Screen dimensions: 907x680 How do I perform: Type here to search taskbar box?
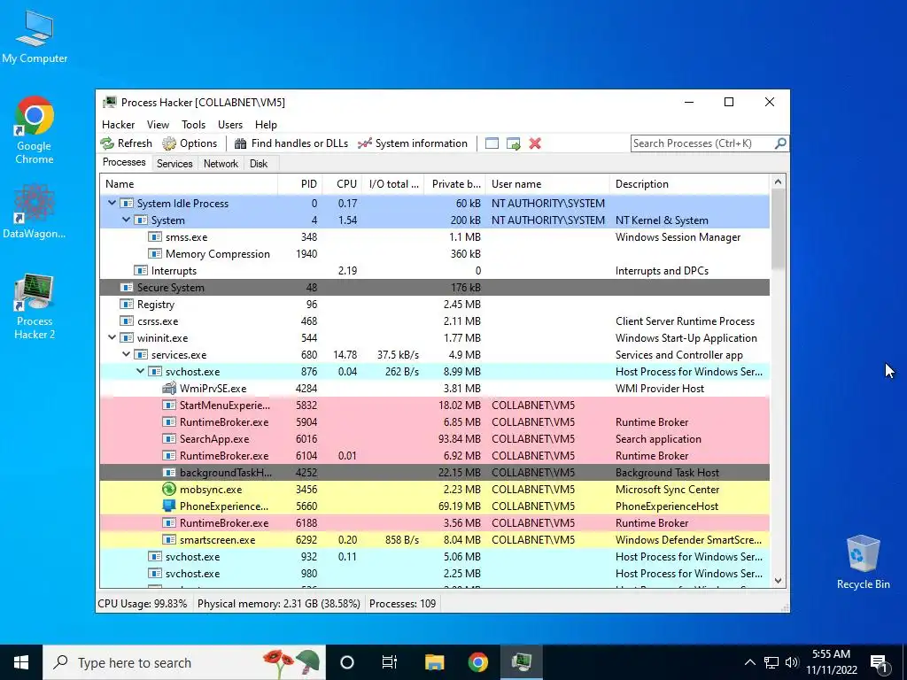coord(184,662)
